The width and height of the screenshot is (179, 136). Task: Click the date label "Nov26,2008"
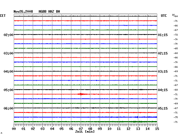(23, 12)
